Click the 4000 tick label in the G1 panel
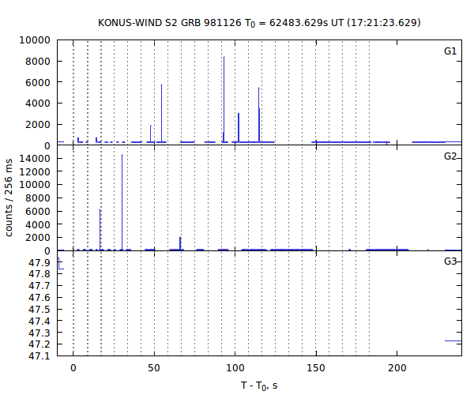 pyautogui.click(x=38, y=103)
